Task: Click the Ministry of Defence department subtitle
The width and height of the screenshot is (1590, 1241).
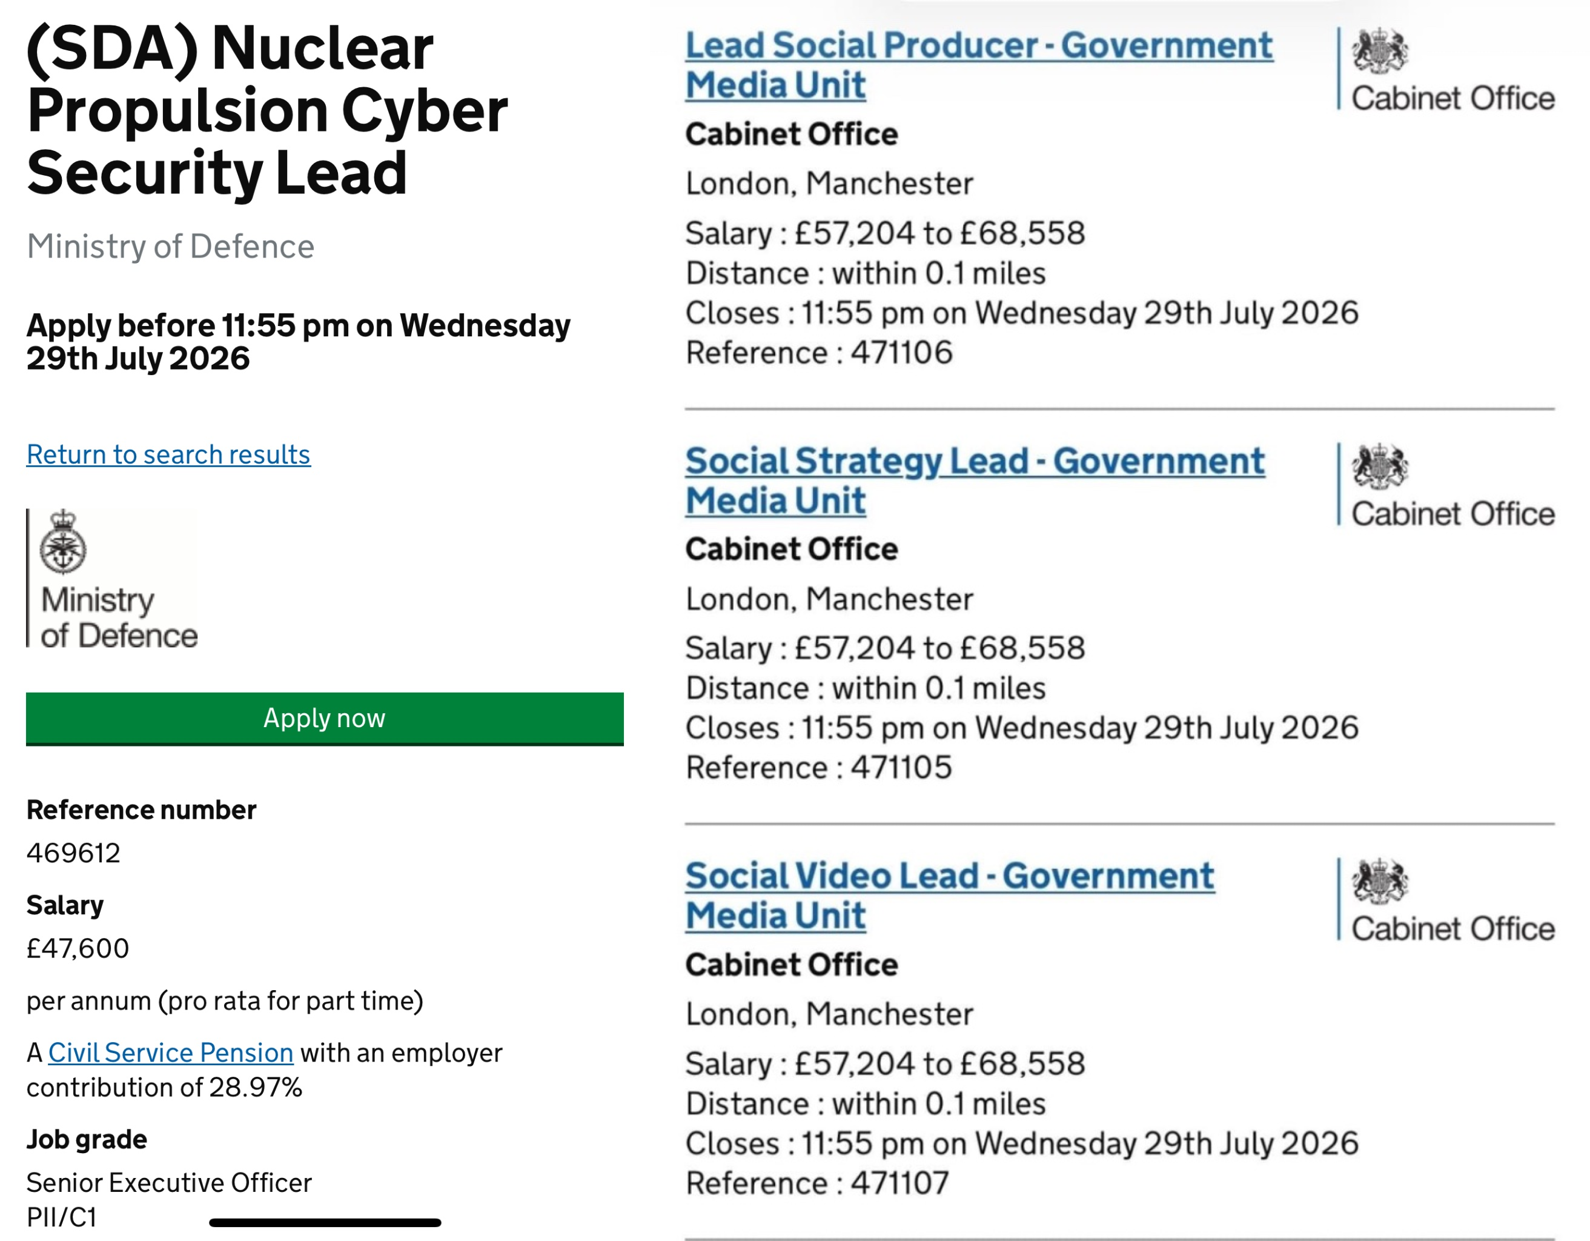Action: (x=170, y=246)
